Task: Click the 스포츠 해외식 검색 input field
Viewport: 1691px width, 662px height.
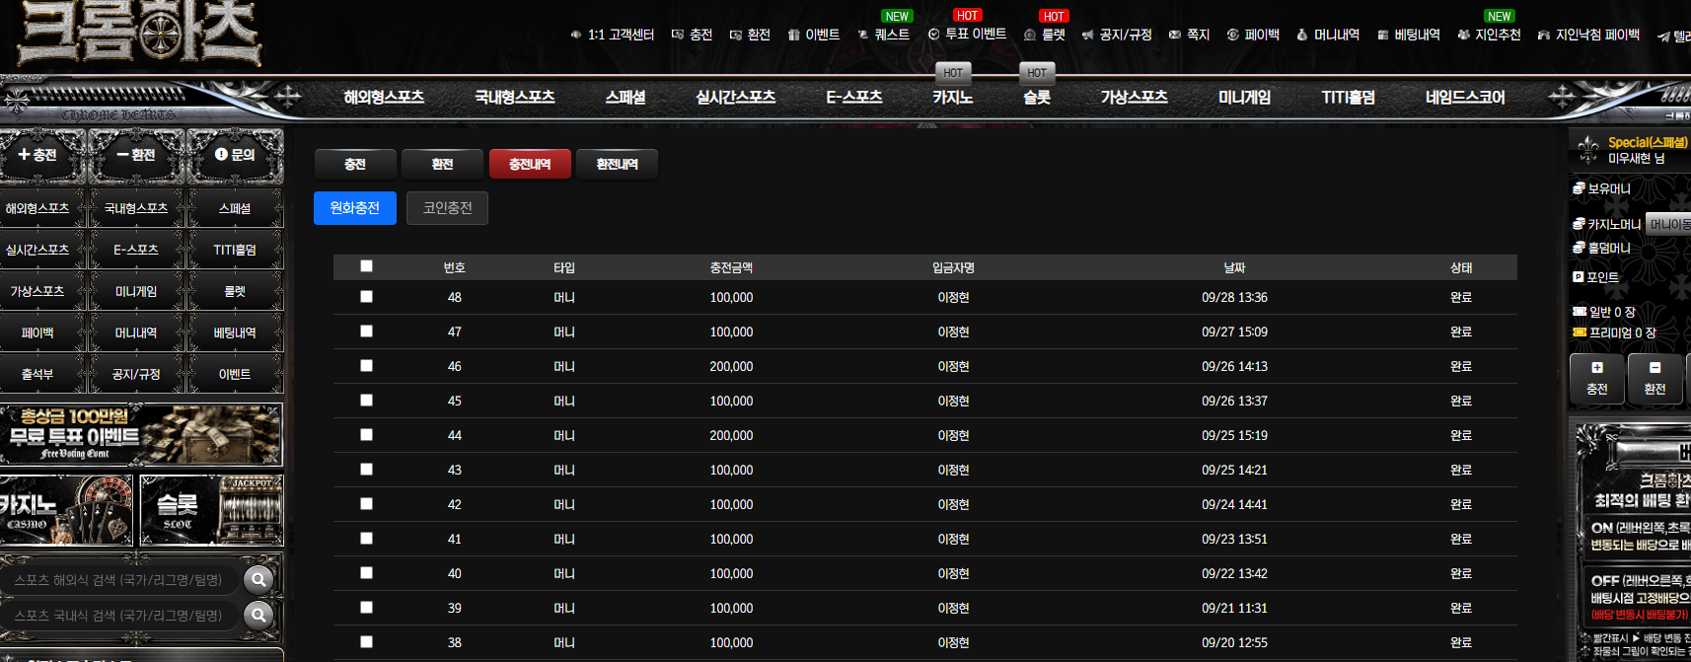Action: tap(120, 580)
